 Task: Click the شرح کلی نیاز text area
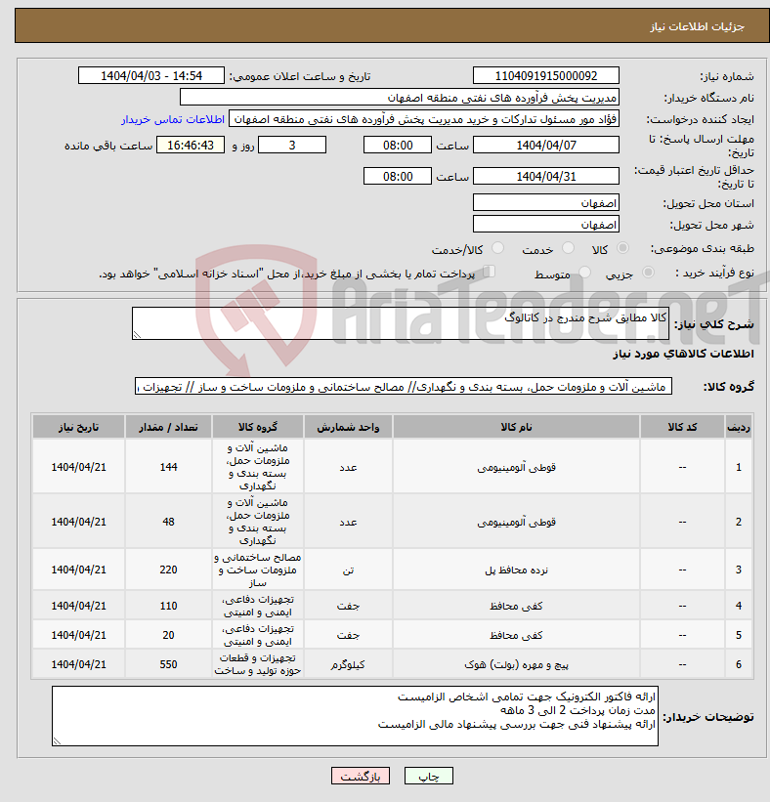coord(400,323)
